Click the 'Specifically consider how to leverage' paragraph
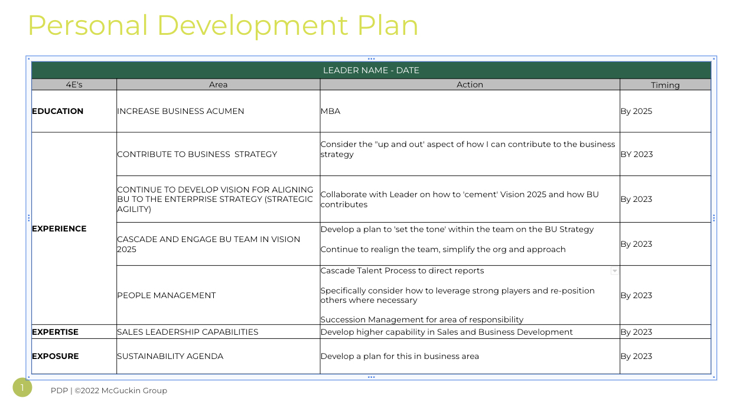The image size is (733, 408). click(458, 295)
